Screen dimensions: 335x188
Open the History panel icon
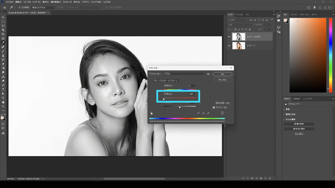(x=278, y=16)
